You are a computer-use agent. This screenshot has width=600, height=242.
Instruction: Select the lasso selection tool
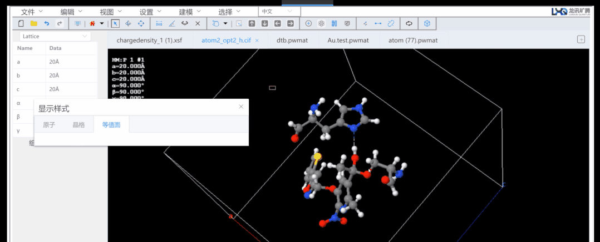[215, 24]
